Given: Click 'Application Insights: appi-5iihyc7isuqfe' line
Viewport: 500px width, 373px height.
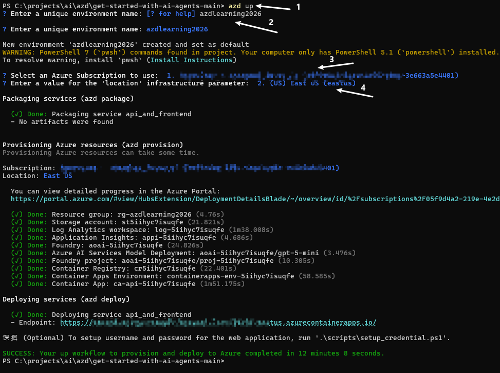Looking at the screenshot, I should 132,238.
